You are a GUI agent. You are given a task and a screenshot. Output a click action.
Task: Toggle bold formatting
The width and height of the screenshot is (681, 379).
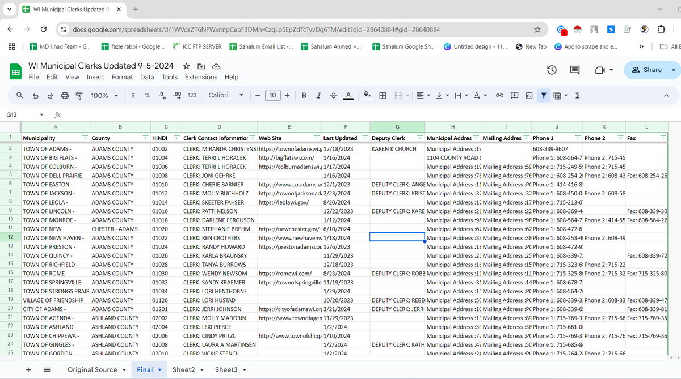304,96
